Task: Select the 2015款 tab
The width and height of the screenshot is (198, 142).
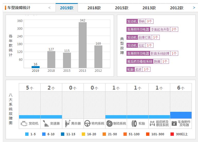Action: coord(122,8)
